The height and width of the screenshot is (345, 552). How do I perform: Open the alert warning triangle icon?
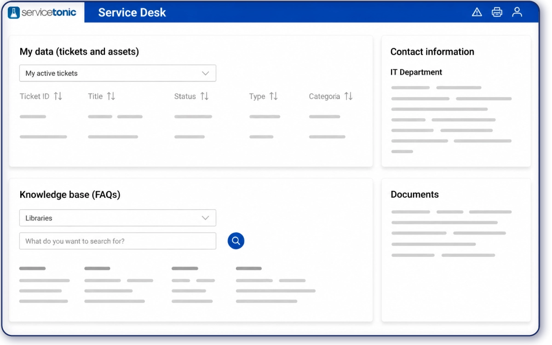pos(477,12)
